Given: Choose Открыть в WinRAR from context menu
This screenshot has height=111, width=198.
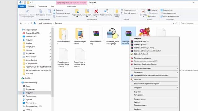Looking at the screenshot, I should click(x=154, y=42).
